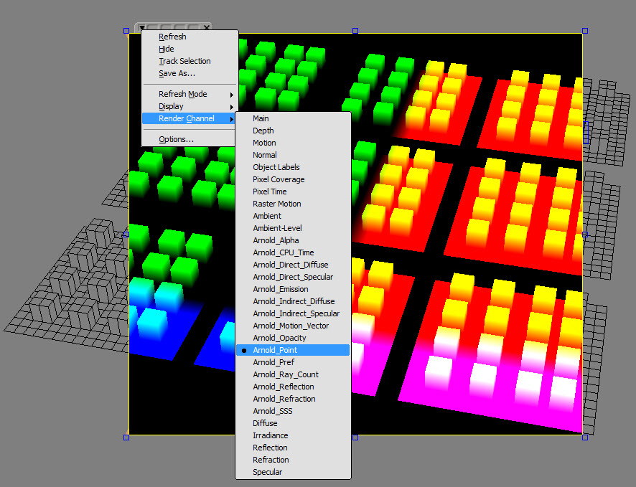
Task: Choose the Object Labels channel
Action: click(276, 167)
